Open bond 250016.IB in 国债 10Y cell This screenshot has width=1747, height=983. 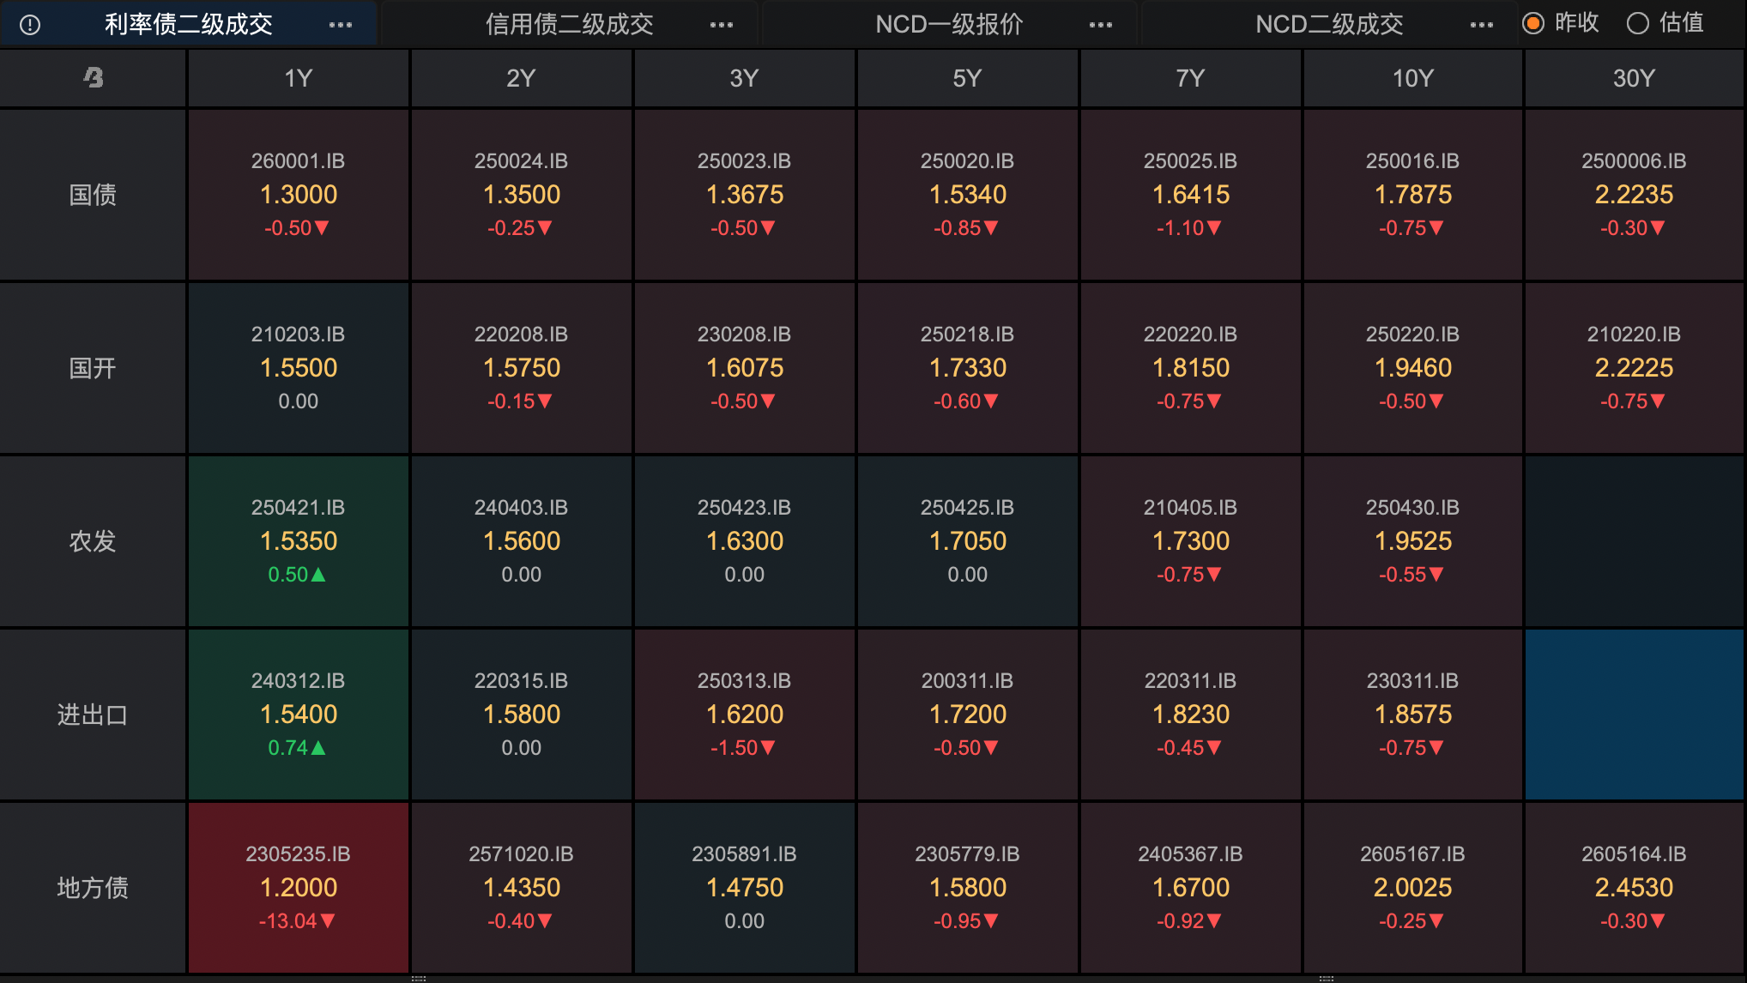click(x=1412, y=195)
